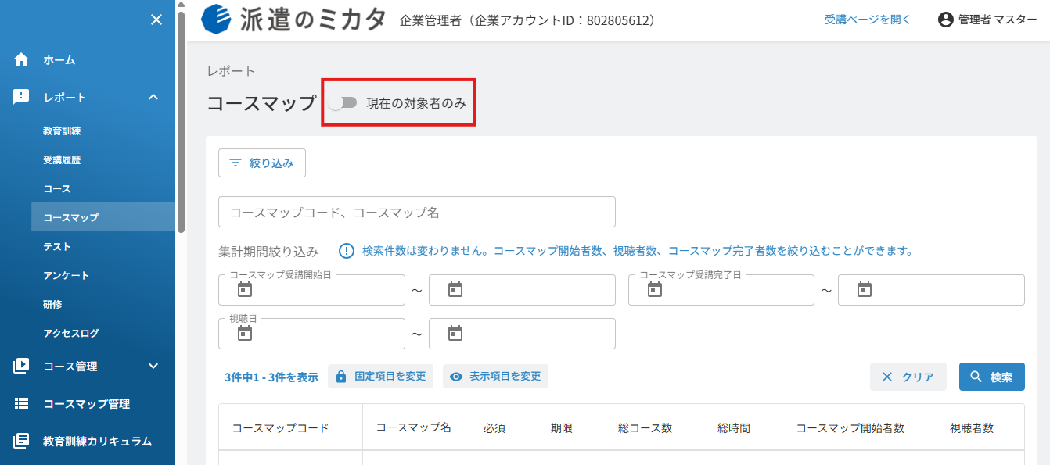The width and height of the screenshot is (1050, 465).
Task: Click 表示項目を変更 button
Action: pos(496,377)
